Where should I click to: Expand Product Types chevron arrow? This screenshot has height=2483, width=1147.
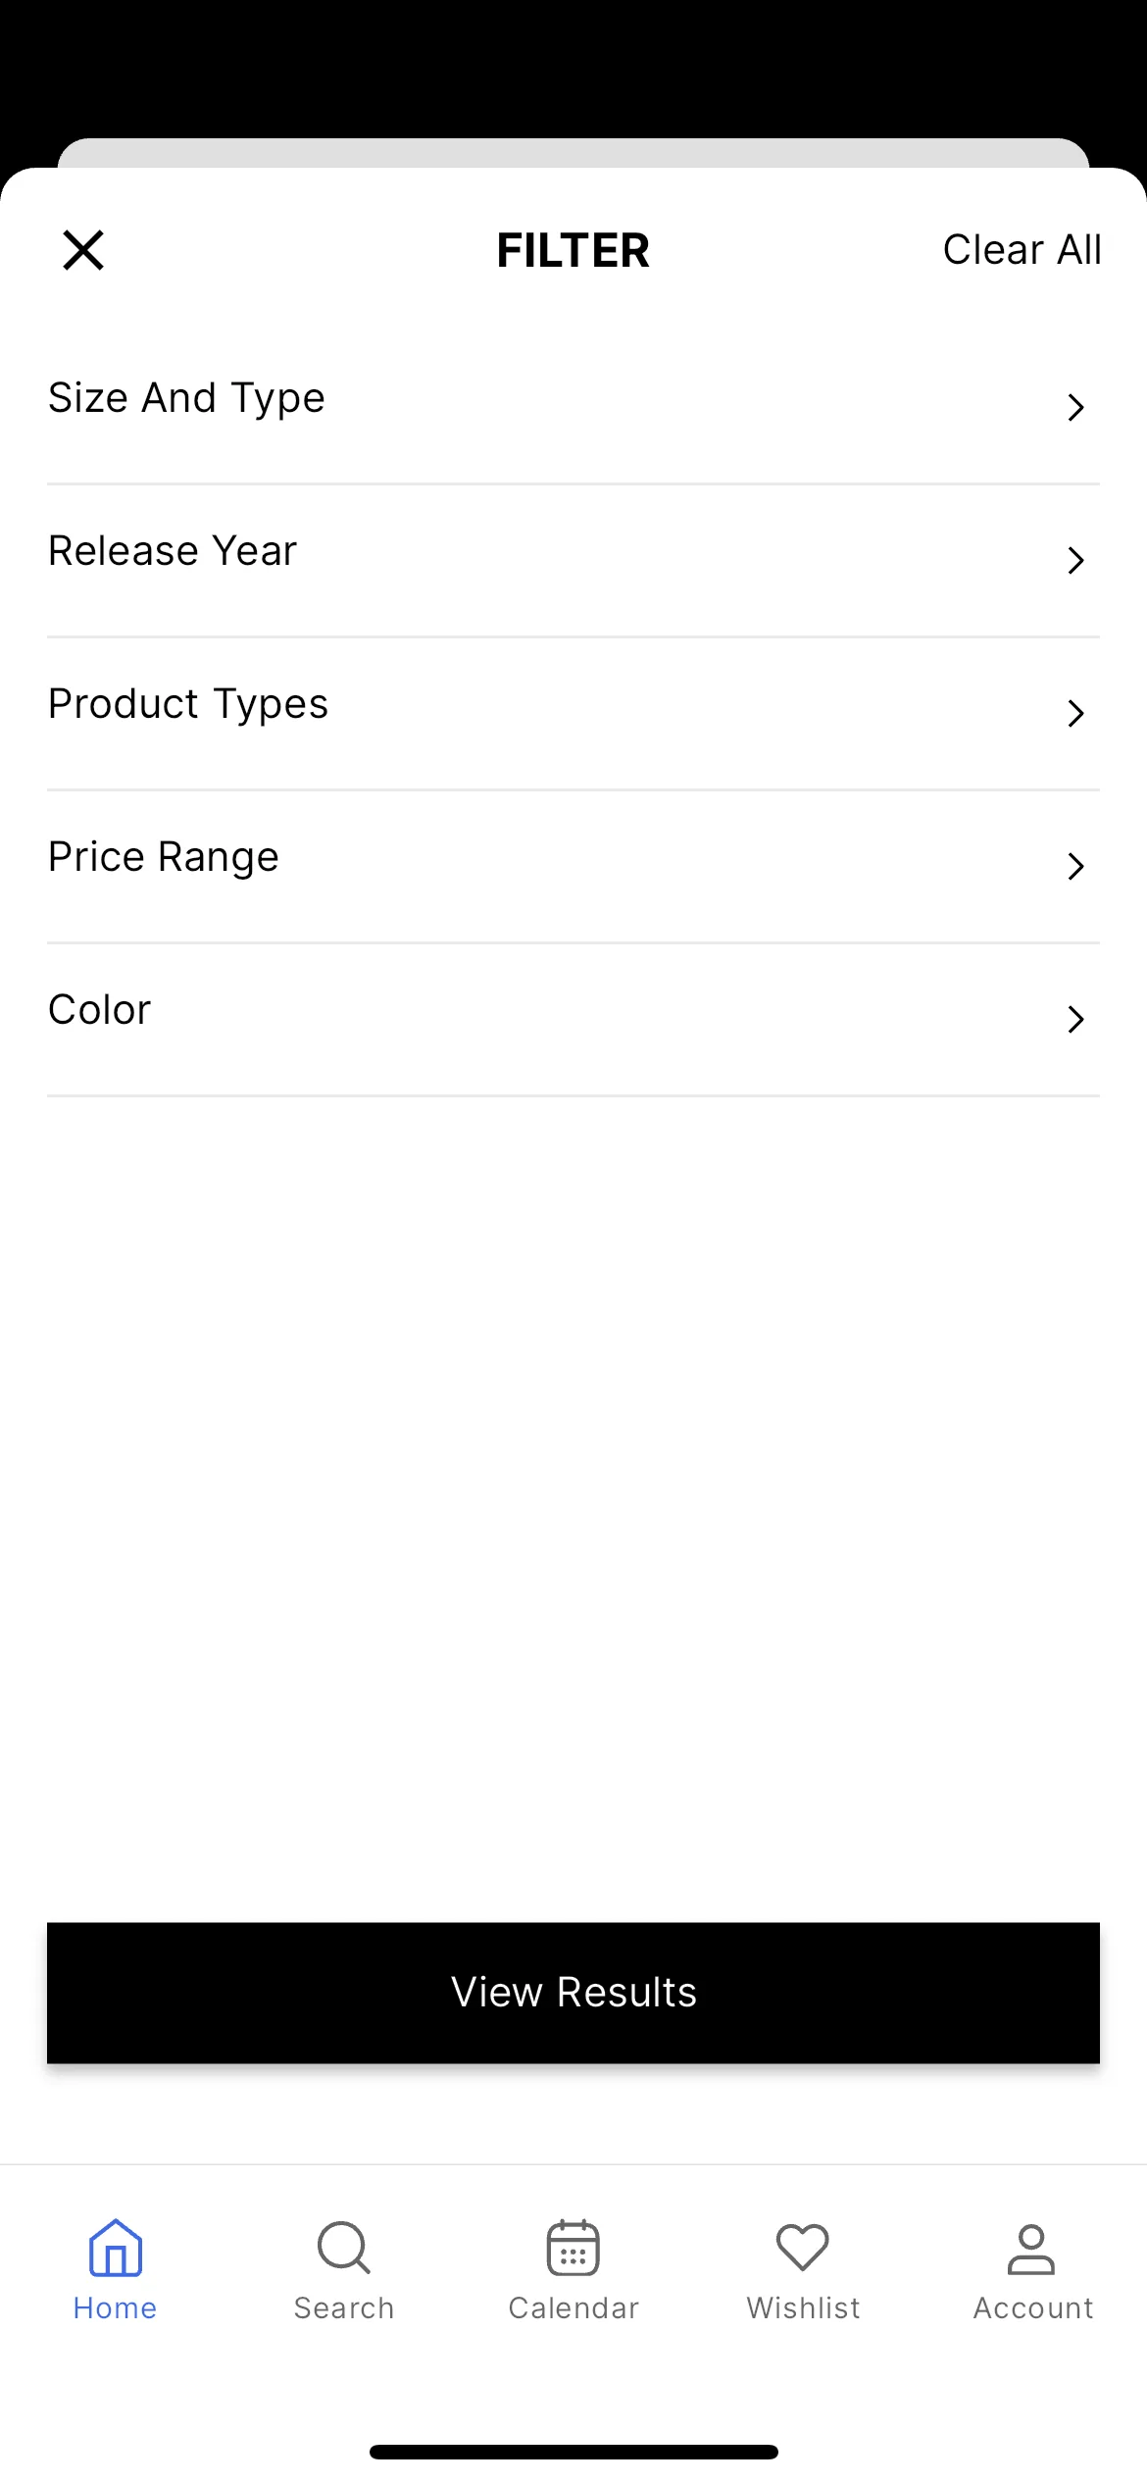tap(1075, 713)
